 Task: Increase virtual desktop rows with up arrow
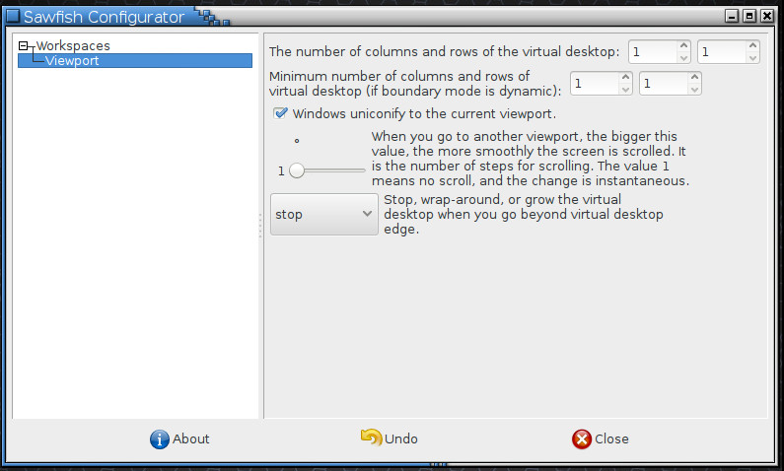click(x=752, y=46)
